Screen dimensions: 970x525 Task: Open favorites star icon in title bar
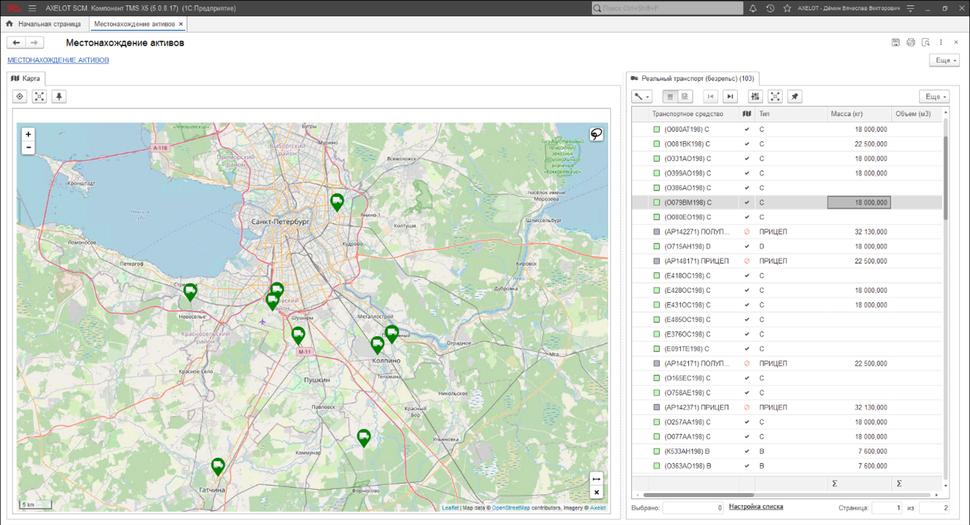click(787, 8)
